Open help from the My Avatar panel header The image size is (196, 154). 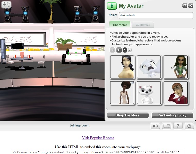coord(185,6)
